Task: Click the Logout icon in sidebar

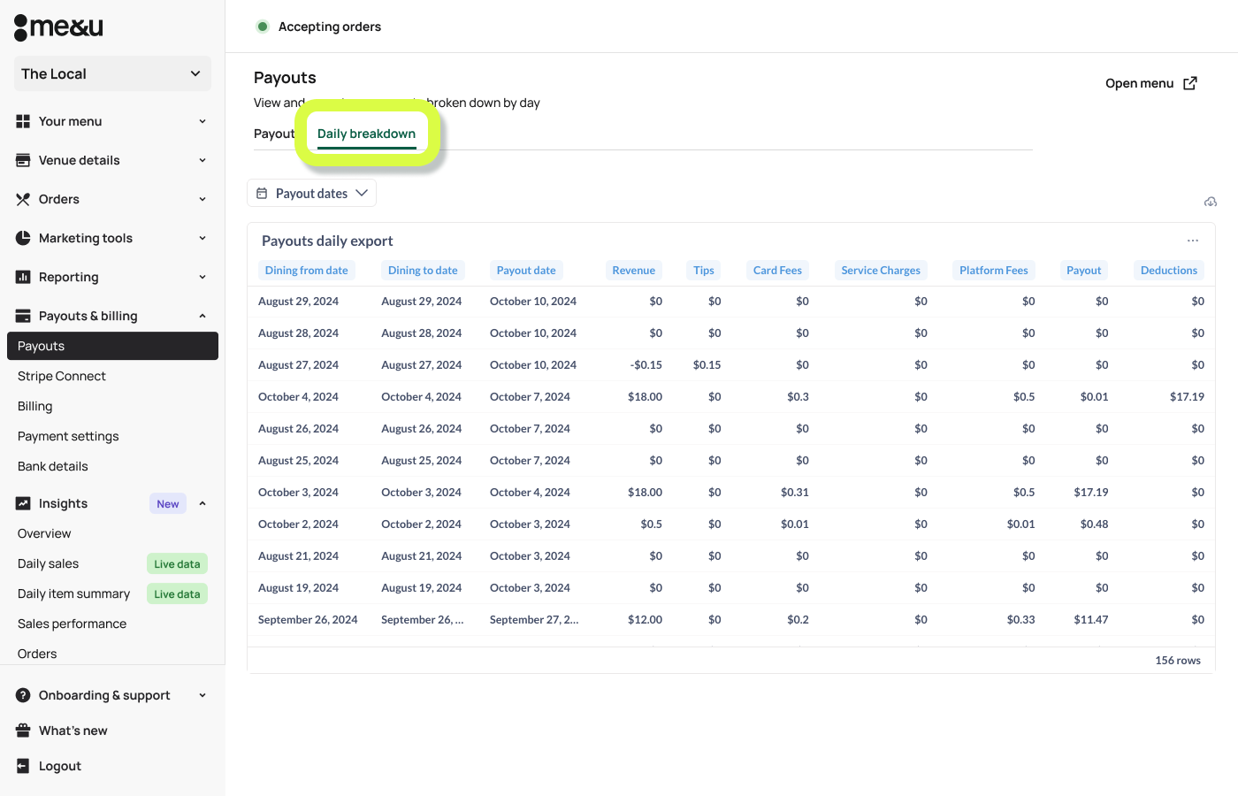Action: (23, 766)
